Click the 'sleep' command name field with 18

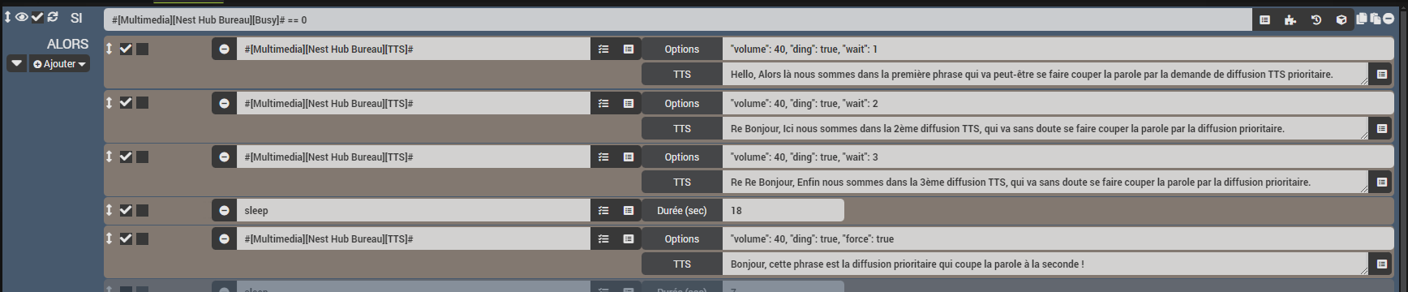pyautogui.click(x=414, y=210)
